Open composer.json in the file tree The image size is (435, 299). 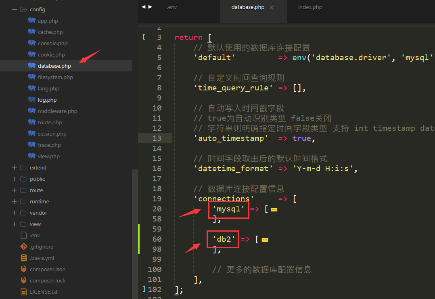(48, 269)
